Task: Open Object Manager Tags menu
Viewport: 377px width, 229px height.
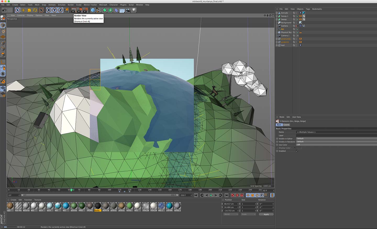Action: [x=308, y=9]
